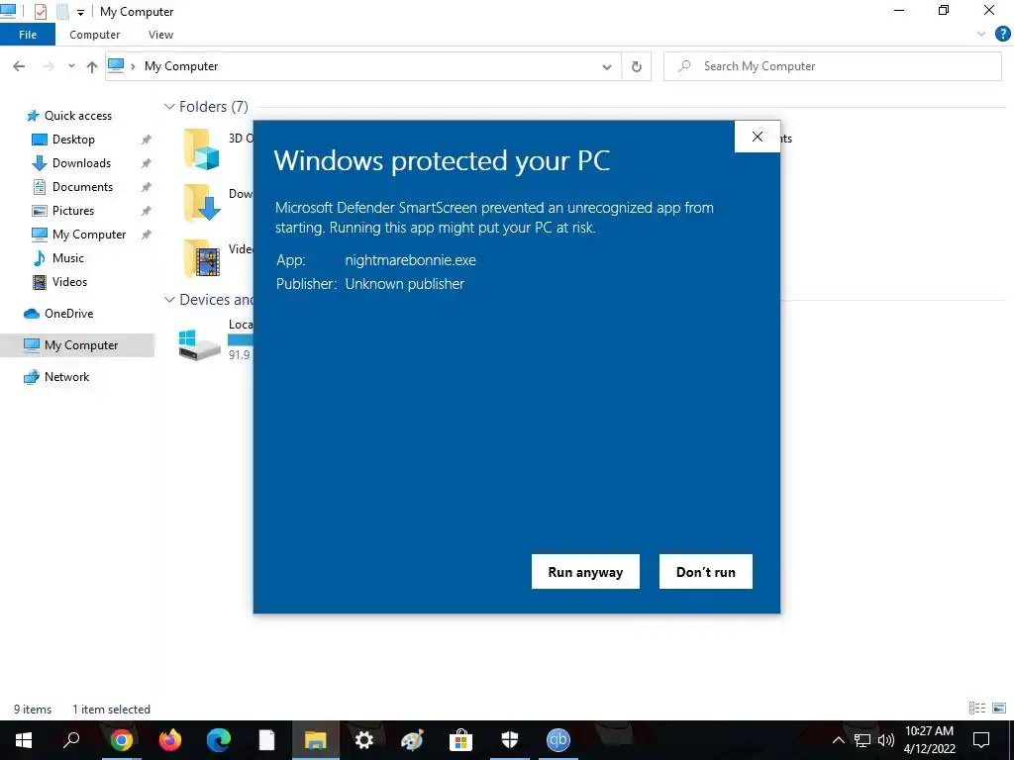This screenshot has width=1014, height=760.
Task: Select OneDrive in the navigation pane
Action: click(68, 314)
